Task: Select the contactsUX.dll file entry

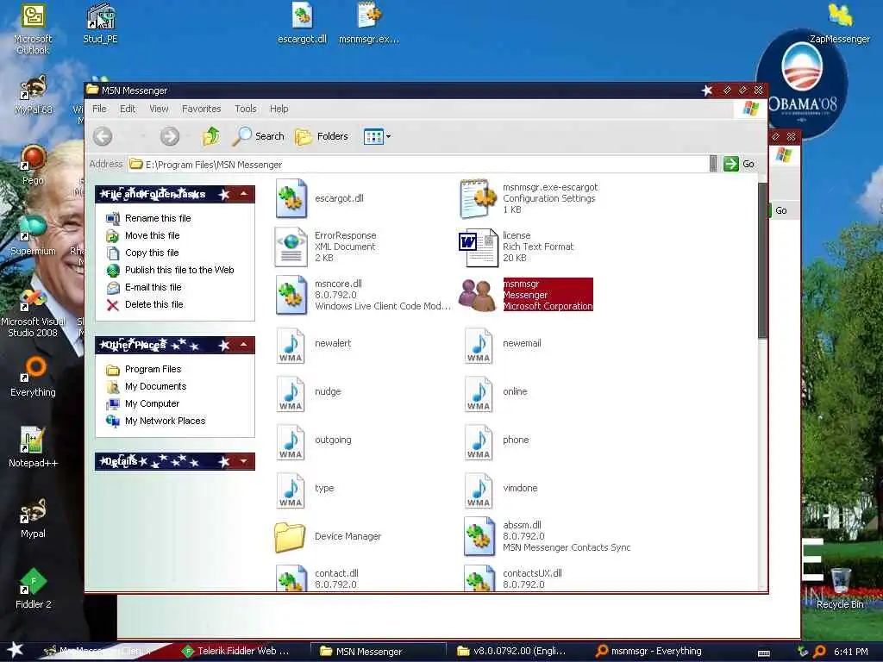Action: (512, 578)
